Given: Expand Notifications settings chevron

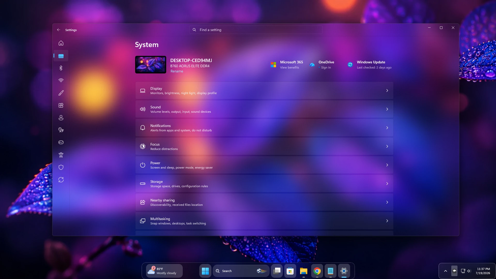Looking at the screenshot, I should [387, 128].
